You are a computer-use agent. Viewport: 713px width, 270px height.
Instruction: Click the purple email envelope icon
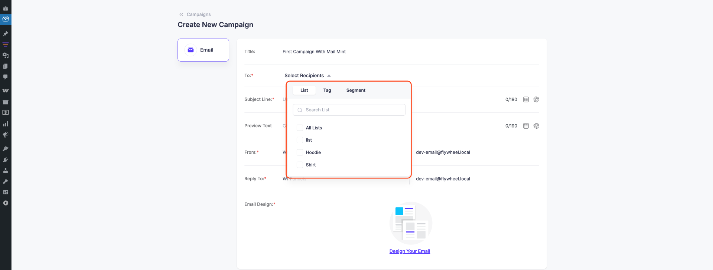click(x=191, y=50)
